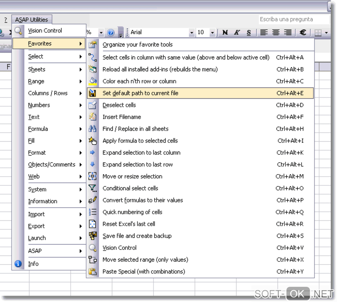The image size is (337, 302).
Task: Click the Move selected range icon
Action: [93, 259]
